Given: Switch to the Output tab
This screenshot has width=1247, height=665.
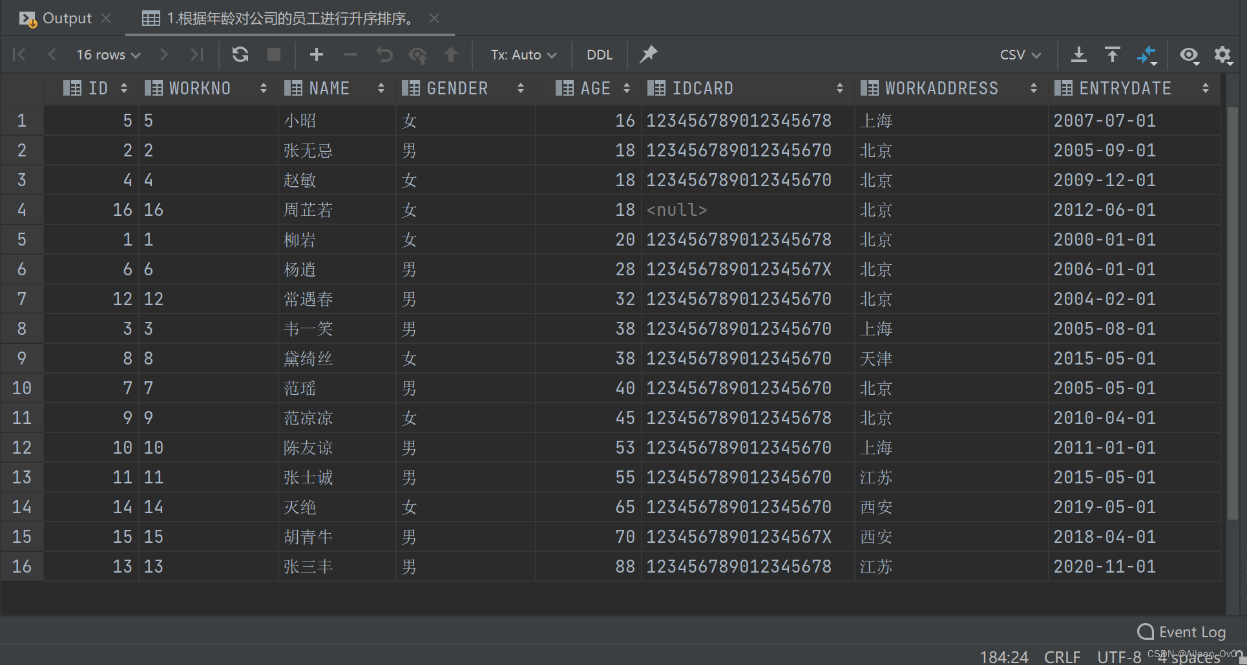Looking at the screenshot, I should pyautogui.click(x=56, y=19).
